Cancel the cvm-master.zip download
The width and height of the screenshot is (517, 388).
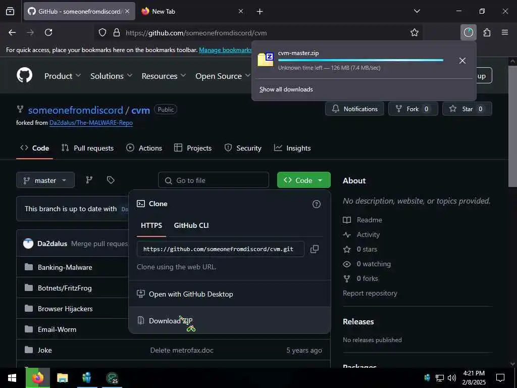click(x=462, y=61)
